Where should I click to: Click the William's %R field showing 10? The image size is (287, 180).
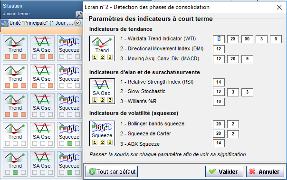[x=219, y=102]
